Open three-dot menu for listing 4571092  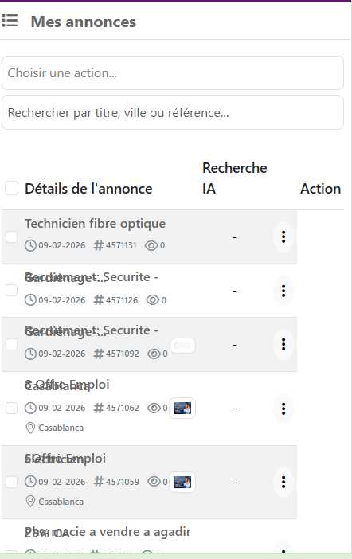tap(284, 344)
